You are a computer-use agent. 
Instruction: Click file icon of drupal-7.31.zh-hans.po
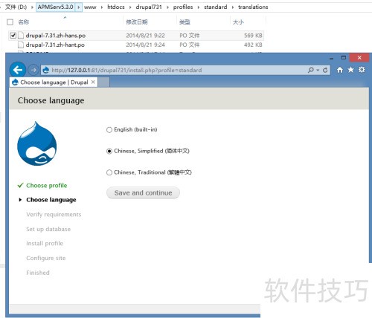coord(21,36)
